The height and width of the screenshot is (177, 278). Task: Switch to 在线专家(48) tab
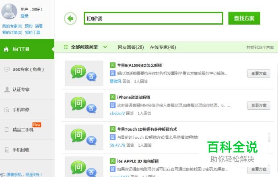click(163, 47)
